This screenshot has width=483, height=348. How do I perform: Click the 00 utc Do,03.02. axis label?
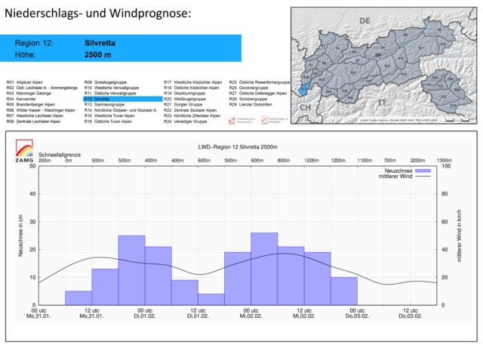357,313
